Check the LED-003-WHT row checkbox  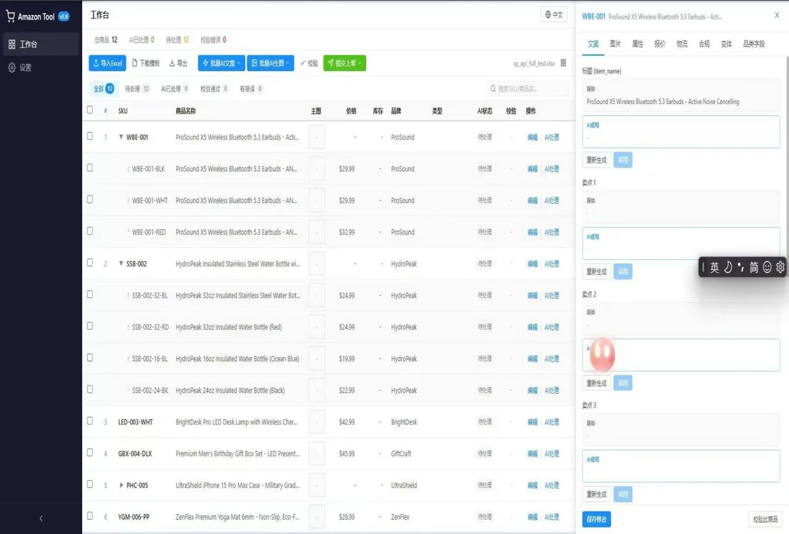tap(90, 421)
